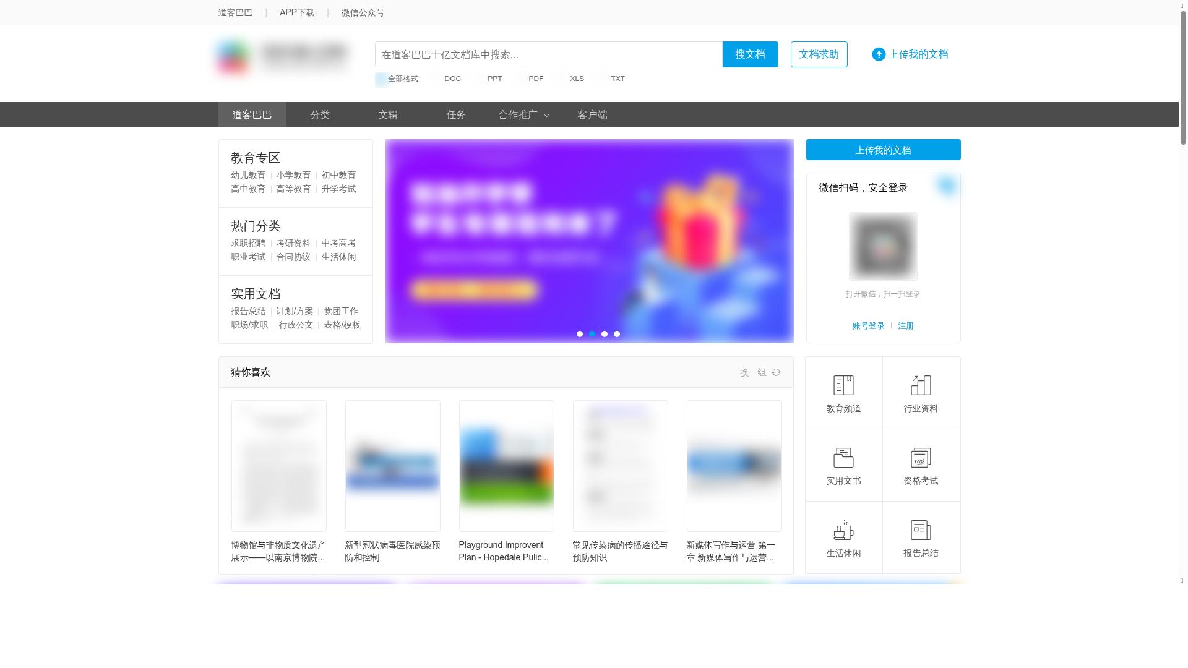The height and width of the screenshot is (668, 1188).
Task: Open the 实用文书 folder icon
Action: (x=843, y=458)
